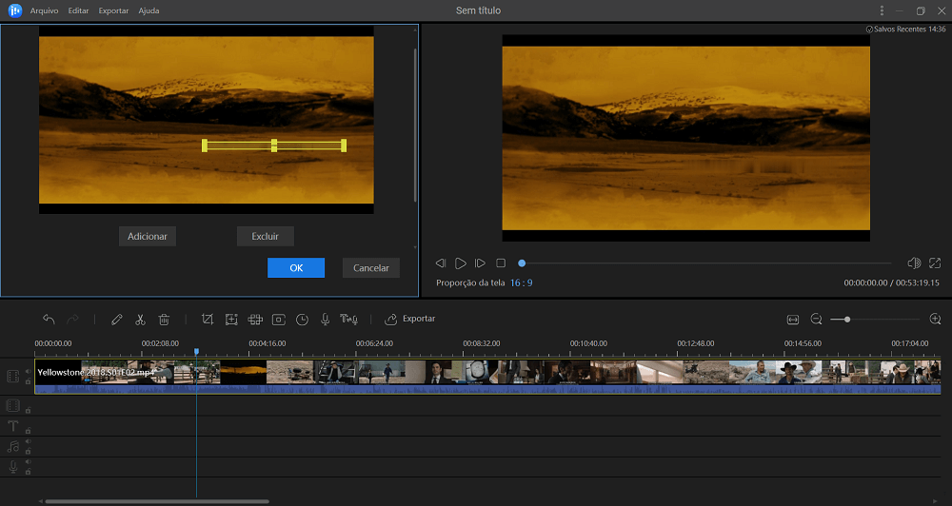This screenshot has width=952, height=506.
Task: Stop the preview playback
Action: click(x=501, y=263)
